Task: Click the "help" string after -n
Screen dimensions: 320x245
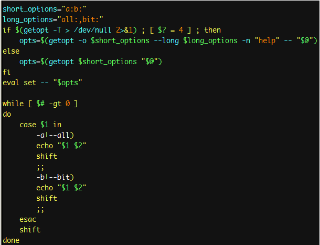Action: [x=267, y=40]
